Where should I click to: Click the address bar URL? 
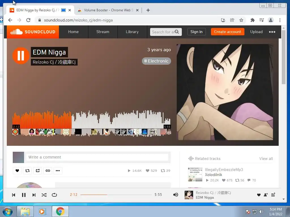pos(78,20)
